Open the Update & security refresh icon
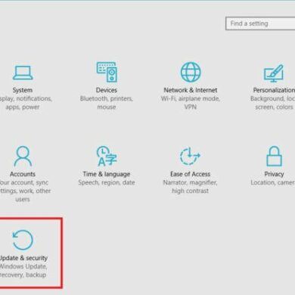This screenshot has height=295, width=295. coord(23,240)
